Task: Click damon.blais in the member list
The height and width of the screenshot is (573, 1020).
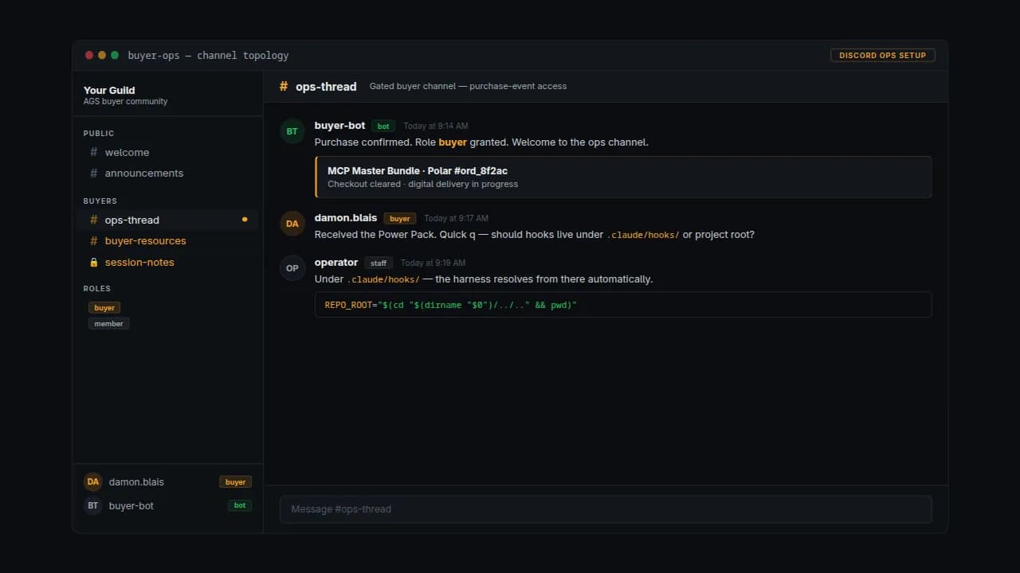Action: (x=136, y=481)
